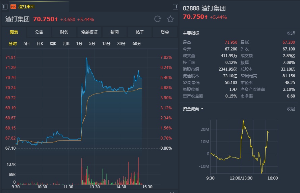Switch chart to 5日 view
Viewport: 300px width, 193px height.
pos(27,43)
